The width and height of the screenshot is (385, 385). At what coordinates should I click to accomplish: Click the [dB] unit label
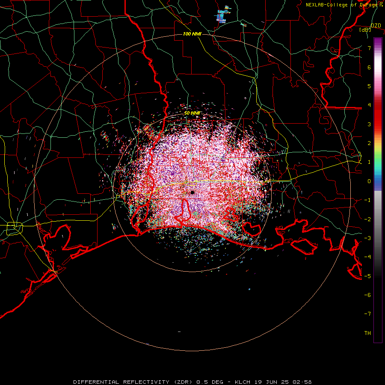(x=365, y=30)
